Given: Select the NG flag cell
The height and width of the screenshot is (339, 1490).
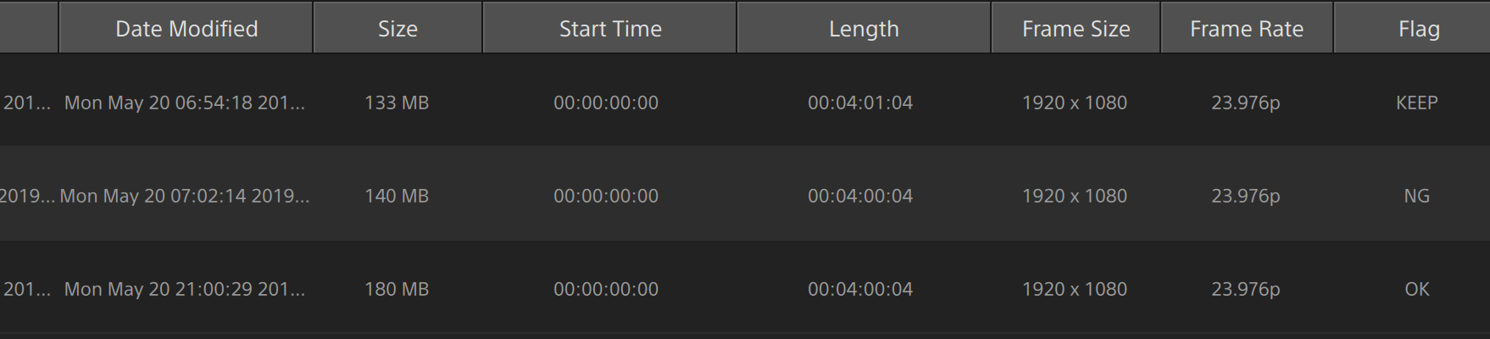Looking at the screenshot, I should pyautogui.click(x=1416, y=196).
